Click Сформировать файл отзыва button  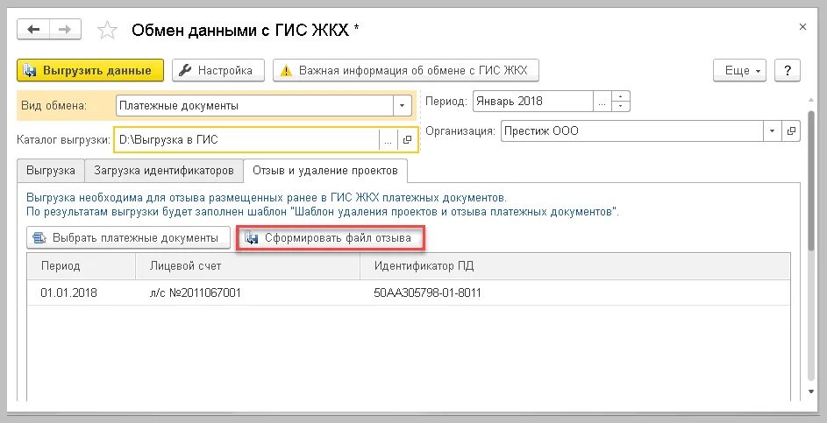tap(330, 238)
